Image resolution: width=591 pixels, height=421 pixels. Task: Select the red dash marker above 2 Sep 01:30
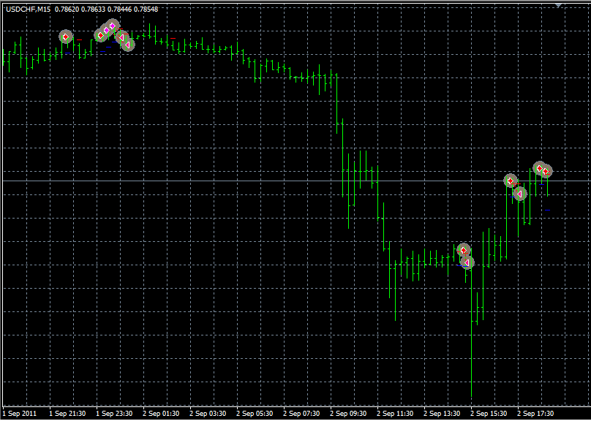click(173, 39)
